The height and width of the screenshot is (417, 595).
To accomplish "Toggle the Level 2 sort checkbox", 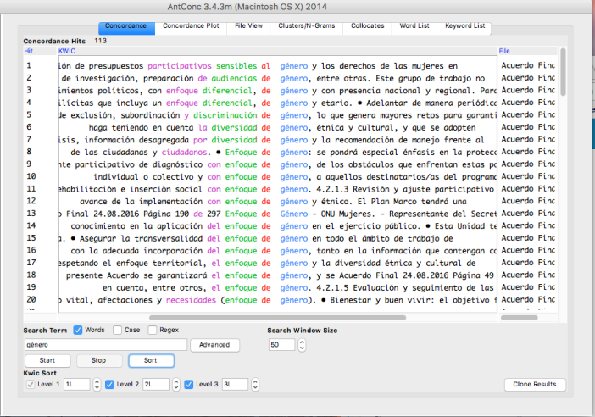I will [110, 384].
